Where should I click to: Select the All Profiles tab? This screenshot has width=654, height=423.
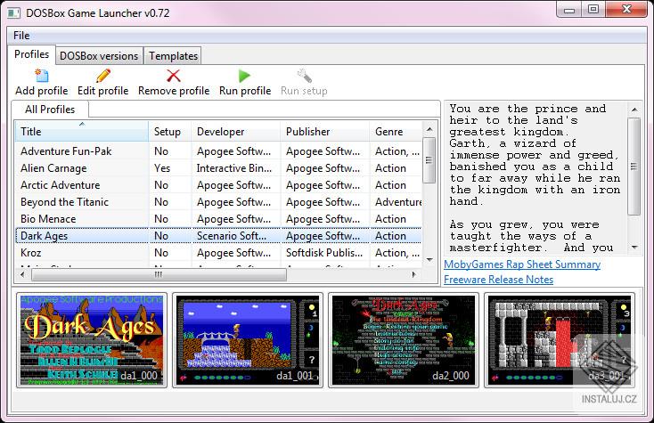coord(50,110)
